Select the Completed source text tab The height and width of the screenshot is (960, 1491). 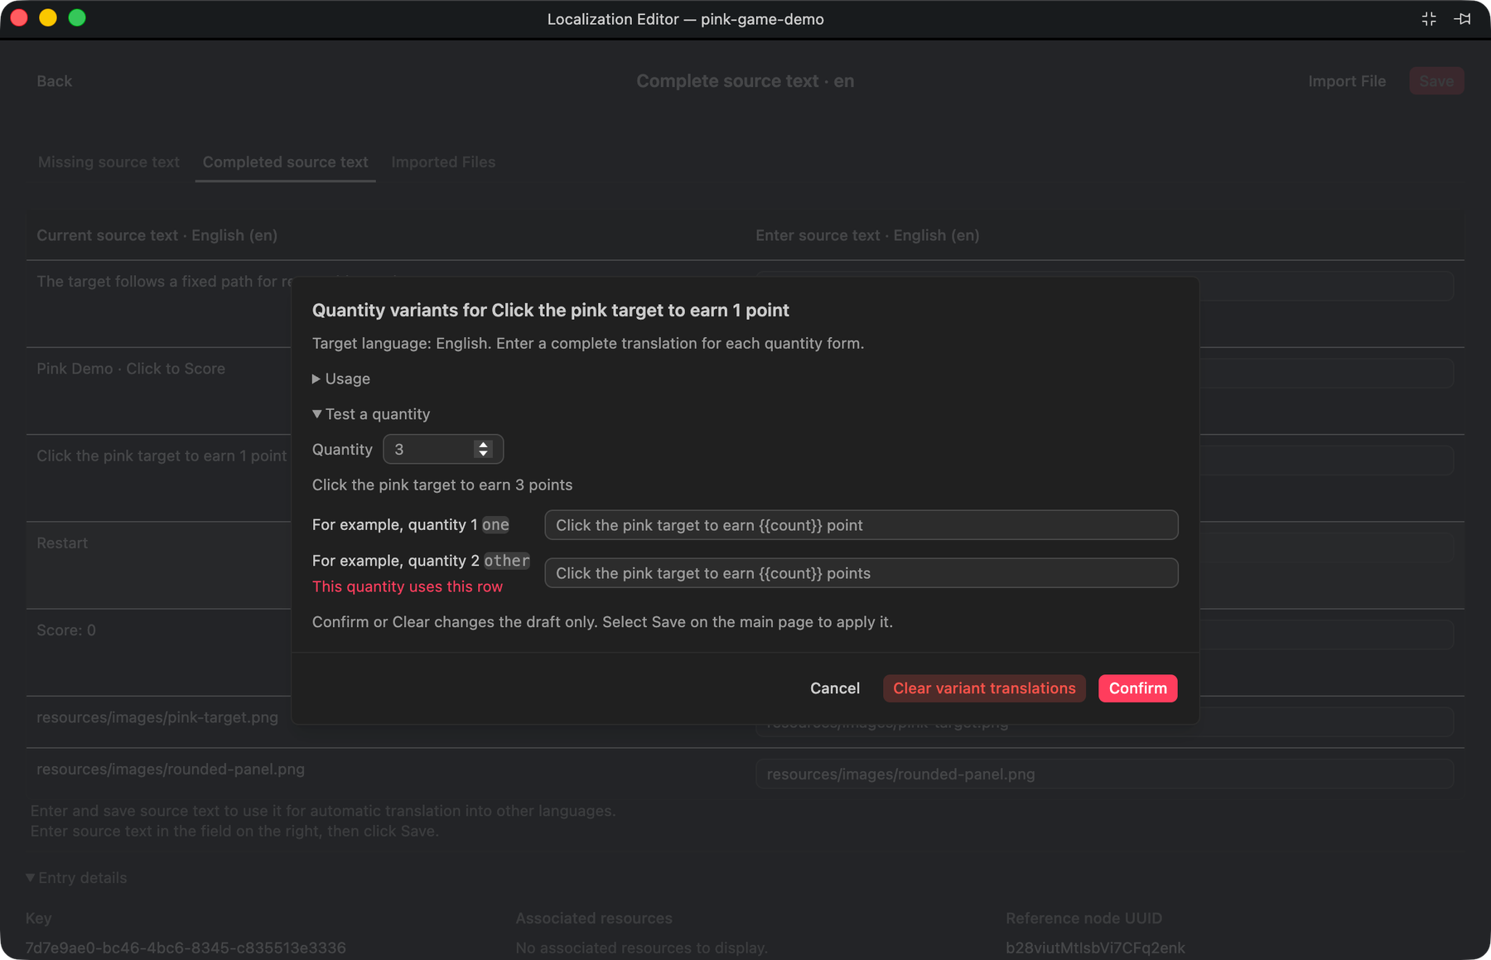pyautogui.click(x=286, y=162)
